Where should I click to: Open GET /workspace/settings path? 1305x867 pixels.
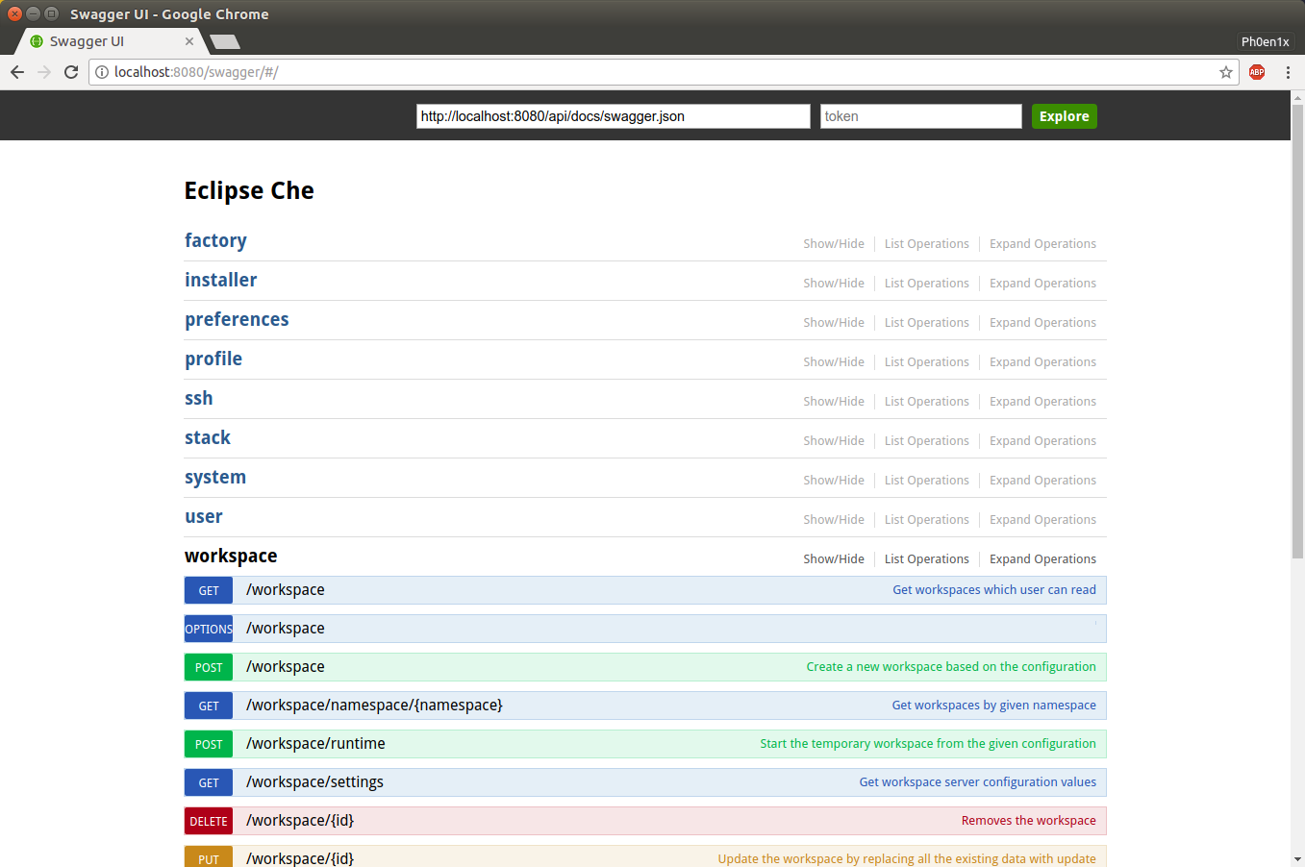click(x=314, y=782)
